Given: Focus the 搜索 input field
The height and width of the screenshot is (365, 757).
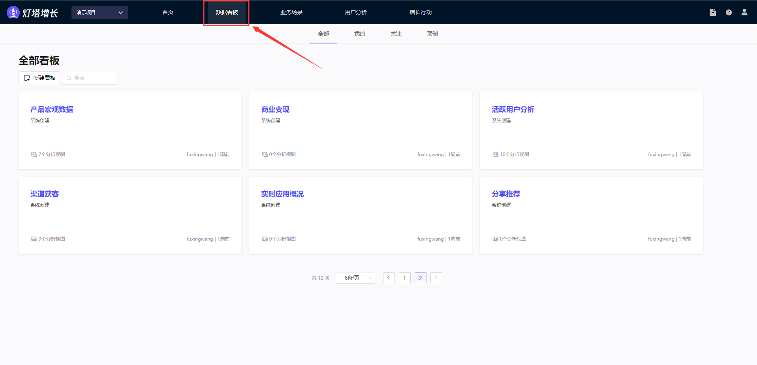Looking at the screenshot, I should (x=90, y=78).
